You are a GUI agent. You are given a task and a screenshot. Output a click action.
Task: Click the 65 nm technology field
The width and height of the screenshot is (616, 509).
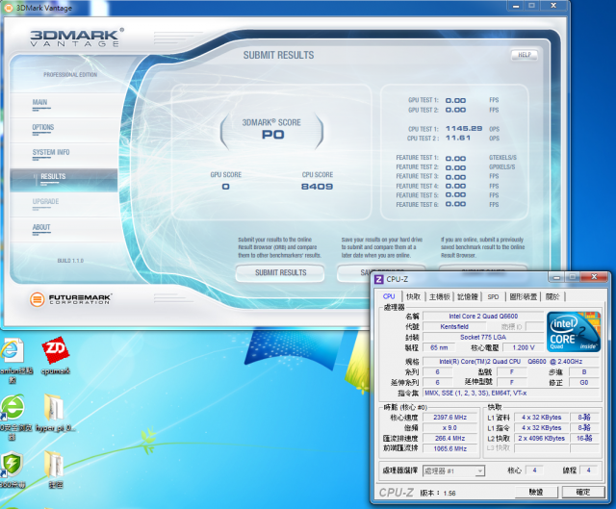[x=439, y=347]
